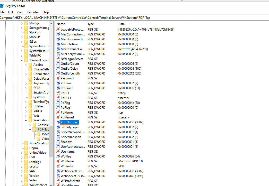Open the View menu
The image size is (269, 186).
coord(20,12)
